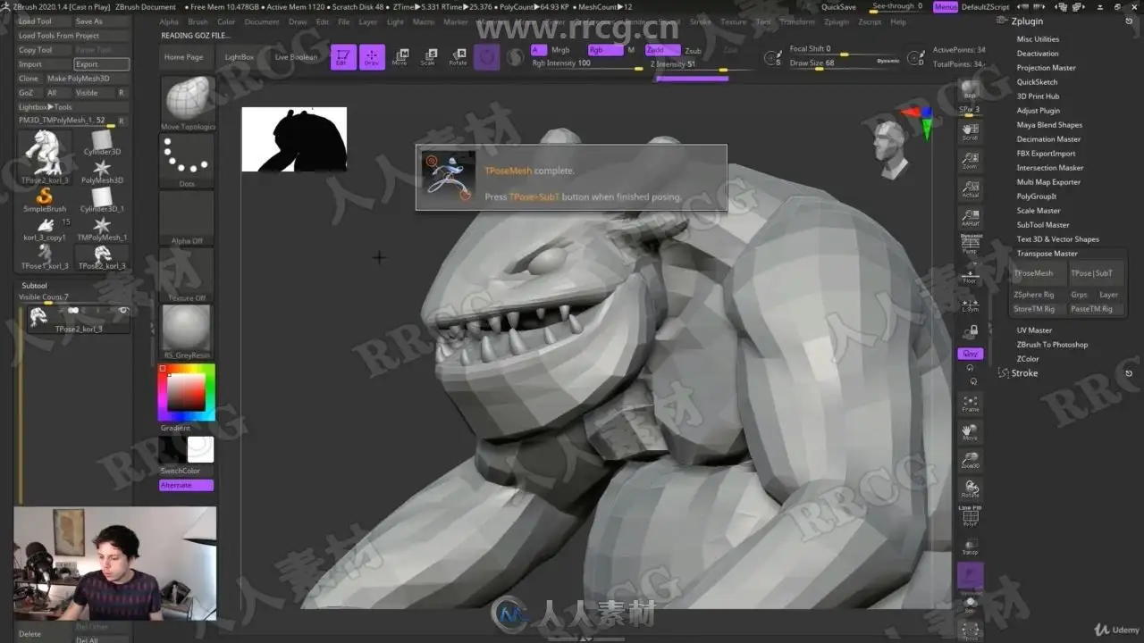Activate the Edit mode icon
Screen dimensions: 1144x643
click(343, 57)
